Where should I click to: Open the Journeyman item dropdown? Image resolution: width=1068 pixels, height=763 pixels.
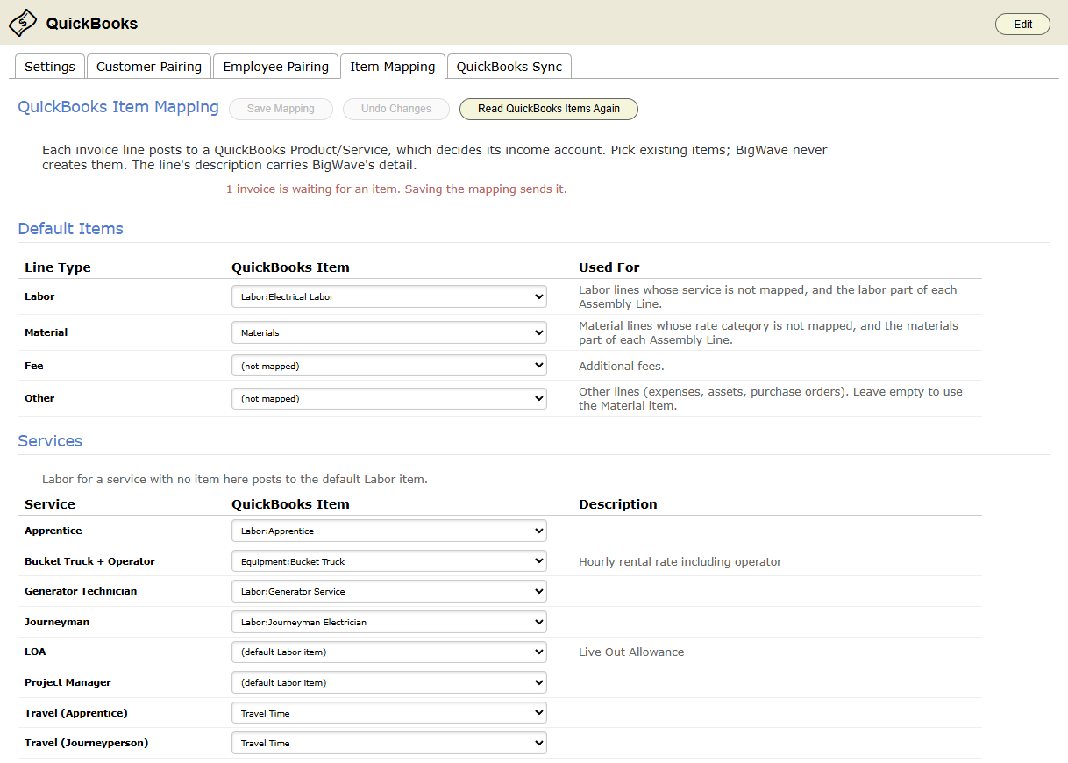(389, 622)
